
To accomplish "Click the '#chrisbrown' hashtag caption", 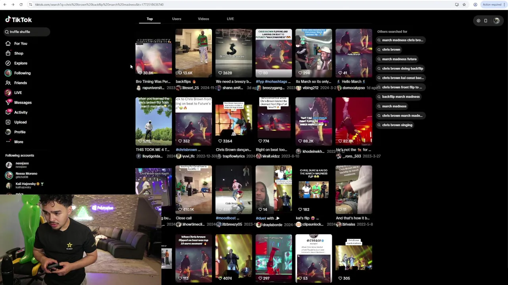I will pos(187,150).
